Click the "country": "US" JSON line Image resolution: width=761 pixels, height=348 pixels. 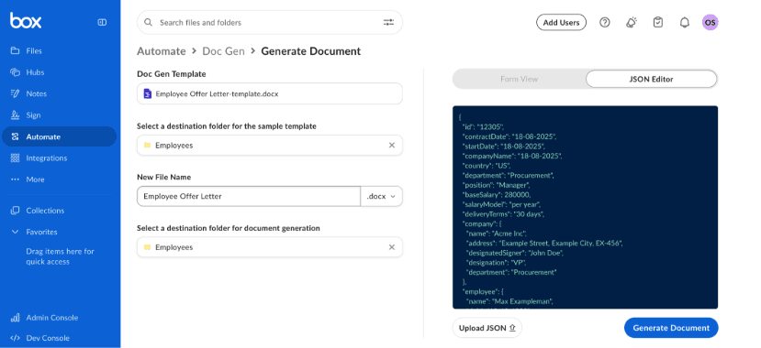coord(487,166)
